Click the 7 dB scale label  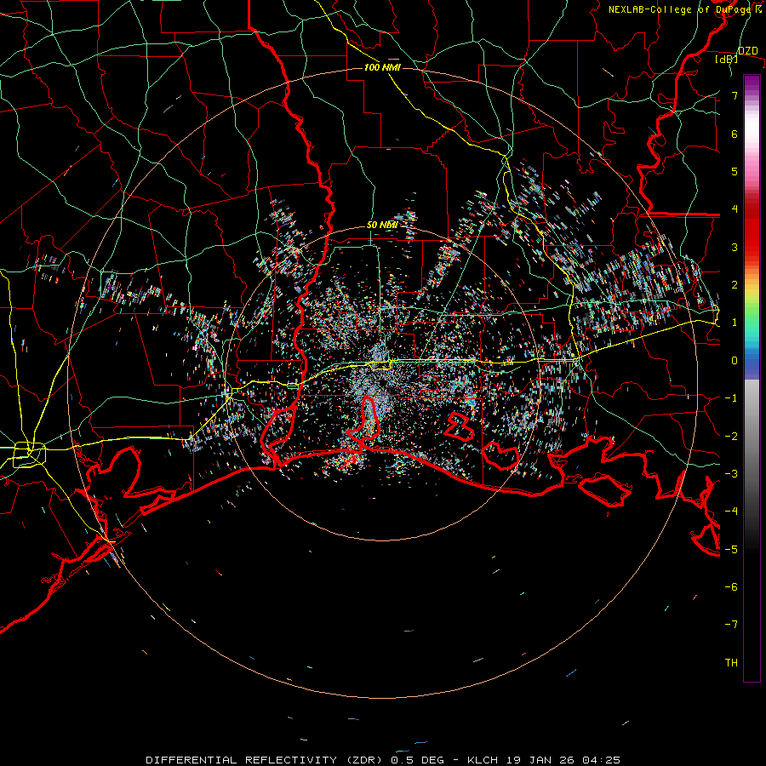click(735, 95)
